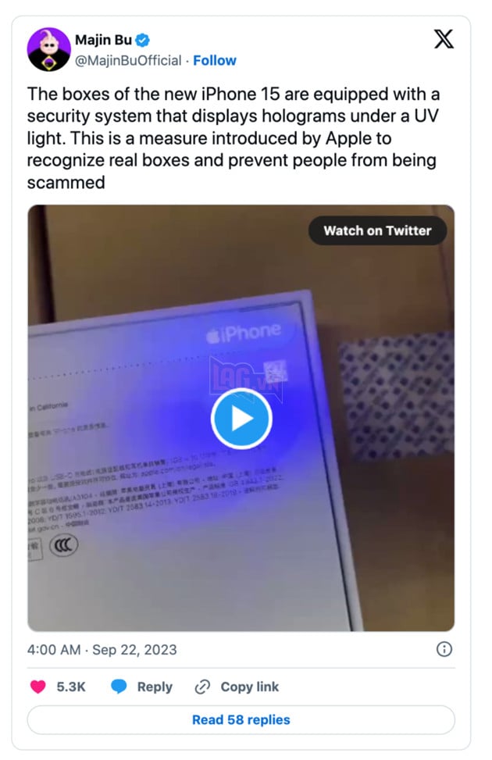Open Majin Bu profile avatar
The height and width of the screenshot is (760, 492).
point(49,49)
